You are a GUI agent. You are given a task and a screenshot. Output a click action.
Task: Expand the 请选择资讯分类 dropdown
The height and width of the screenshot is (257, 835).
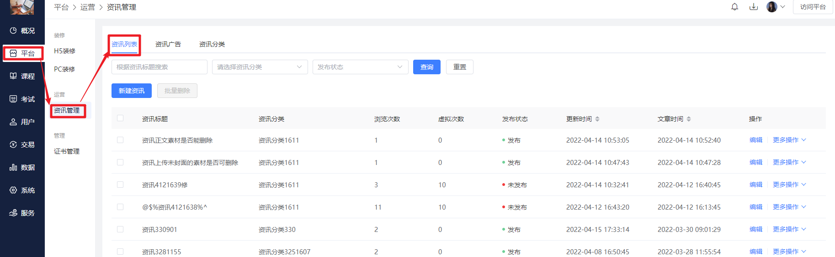point(260,67)
